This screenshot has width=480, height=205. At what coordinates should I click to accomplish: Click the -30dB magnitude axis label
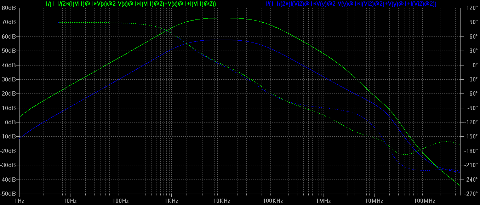point(8,165)
